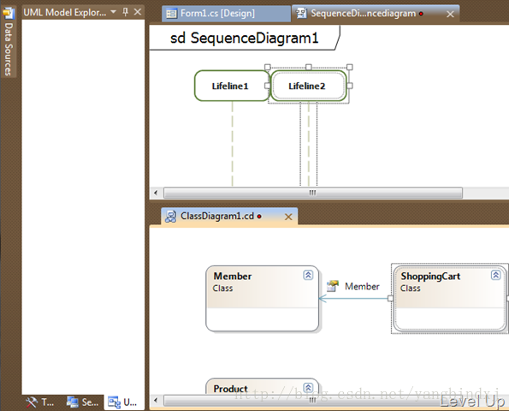This screenshot has width=509, height=411.
Task: Close the SequenceDiagram tab
Action: point(450,14)
